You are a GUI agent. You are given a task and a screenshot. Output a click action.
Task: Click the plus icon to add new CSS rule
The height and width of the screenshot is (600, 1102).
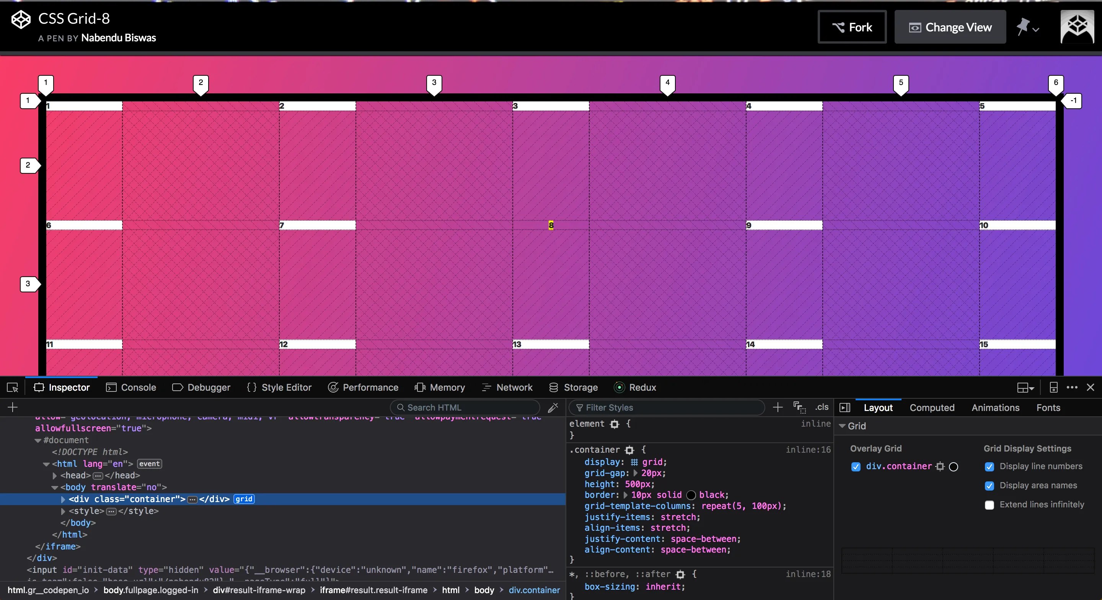777,408
